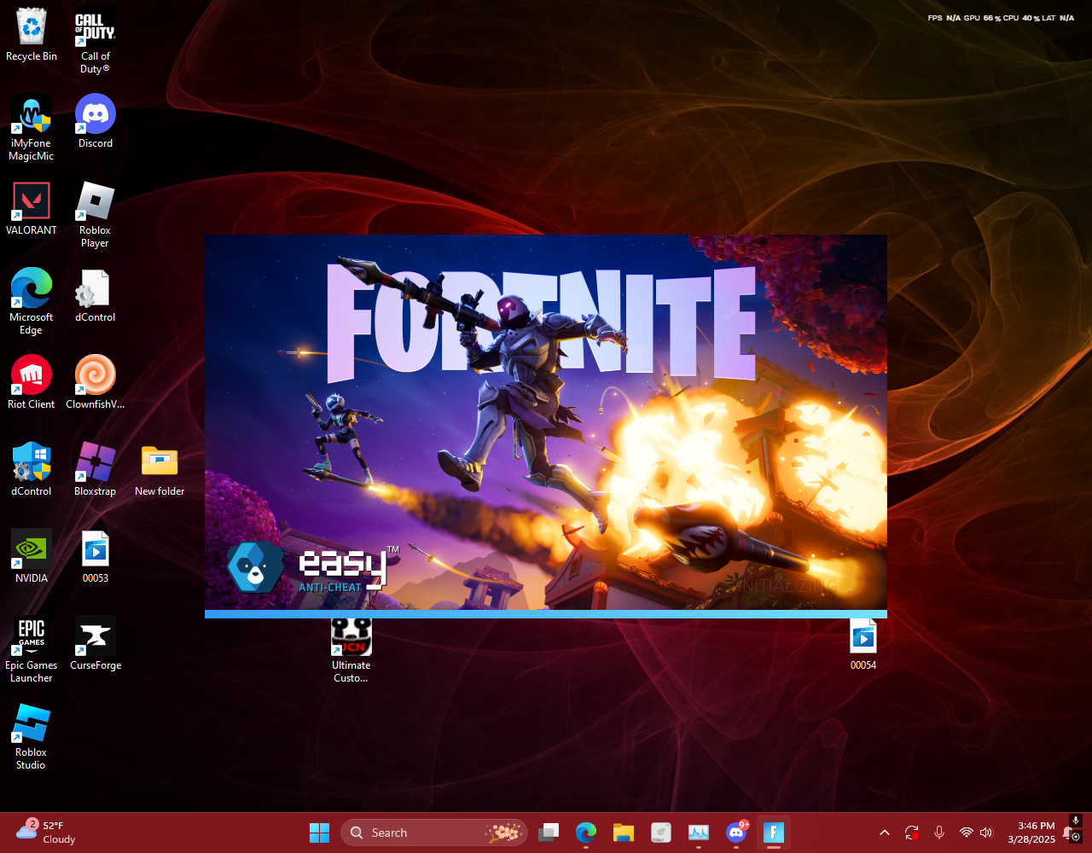Launch Riot Client shortcut
The width and height of the screenshot is (1092, 853).
[x=32, y=383]
